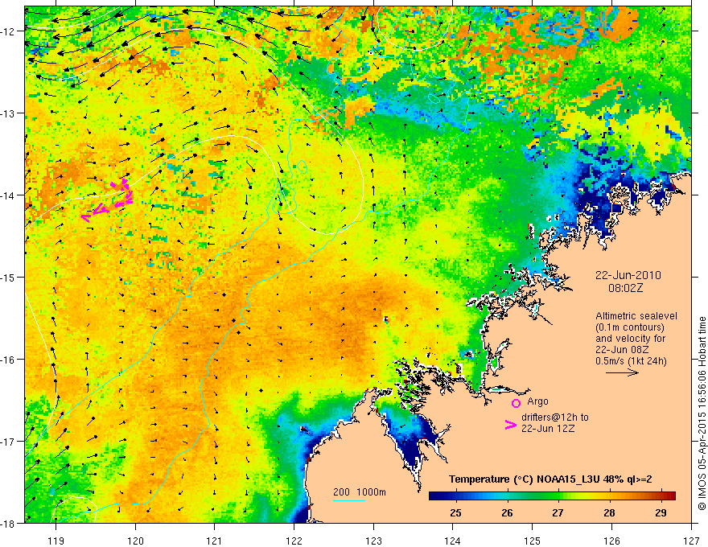Click the '200 1000m' depth contour label
The image size is (708, 547).
(360, 492)
